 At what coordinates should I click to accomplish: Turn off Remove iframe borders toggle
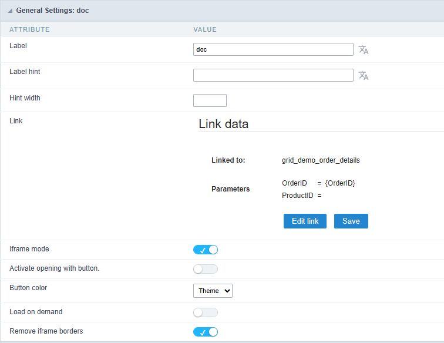point(206,332)
